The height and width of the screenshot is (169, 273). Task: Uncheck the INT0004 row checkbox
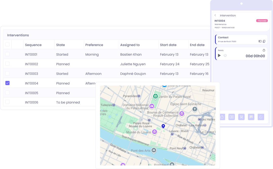pyautogui.click(x=8, y=83)
